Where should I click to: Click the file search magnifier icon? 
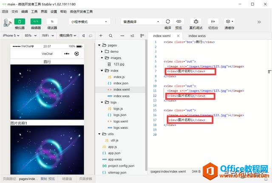(x=110, y=36)
